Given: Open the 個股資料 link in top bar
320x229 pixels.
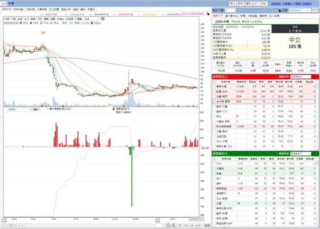Looking at the screenshot, I should [276, 3].
